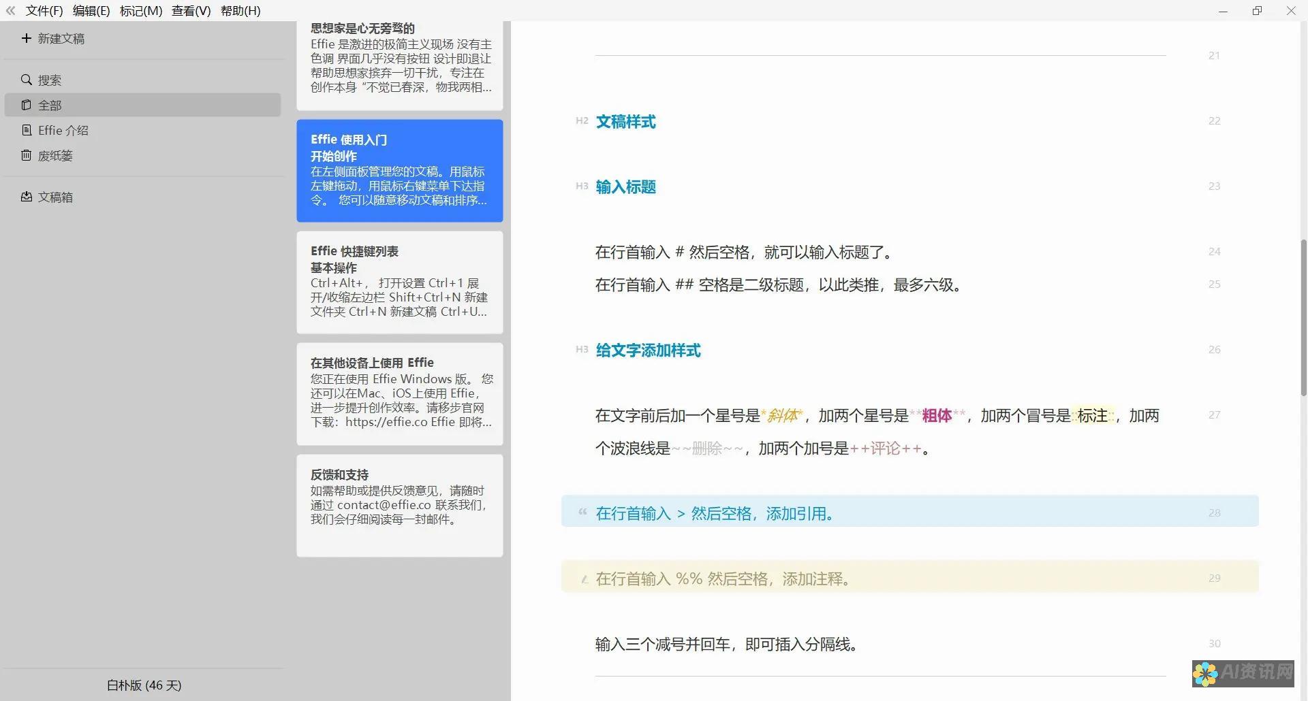Click the 基本操作 subtitle in shortcuts card
The image size is (1308, 701).
tap(334, 267)
